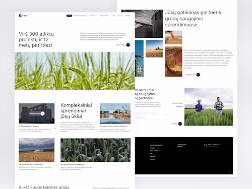
Task: Focus the email contact form field
Action: pyautogui.click(x=173, y=113)
